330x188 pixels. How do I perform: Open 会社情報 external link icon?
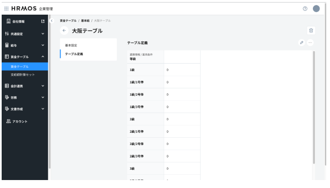[43, 21]
